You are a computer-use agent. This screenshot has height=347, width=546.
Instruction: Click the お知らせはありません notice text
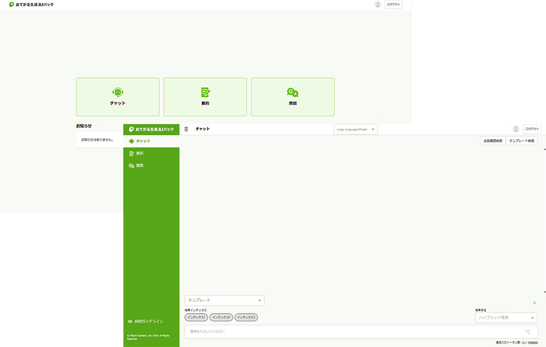click(97, 139)
